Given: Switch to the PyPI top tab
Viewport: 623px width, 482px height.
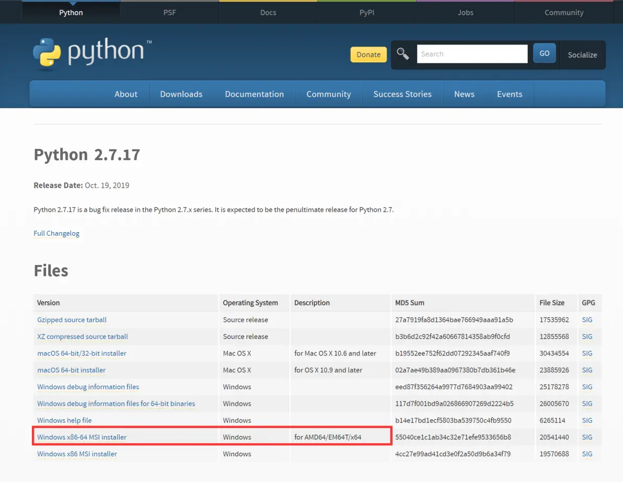Looking at the screenshot, I should coord(367,13).
